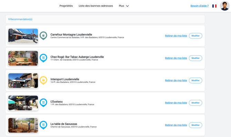Click address Centre Commercial du Baladan
The height and width of the screenshot is (137, 231).
point(87,37)
